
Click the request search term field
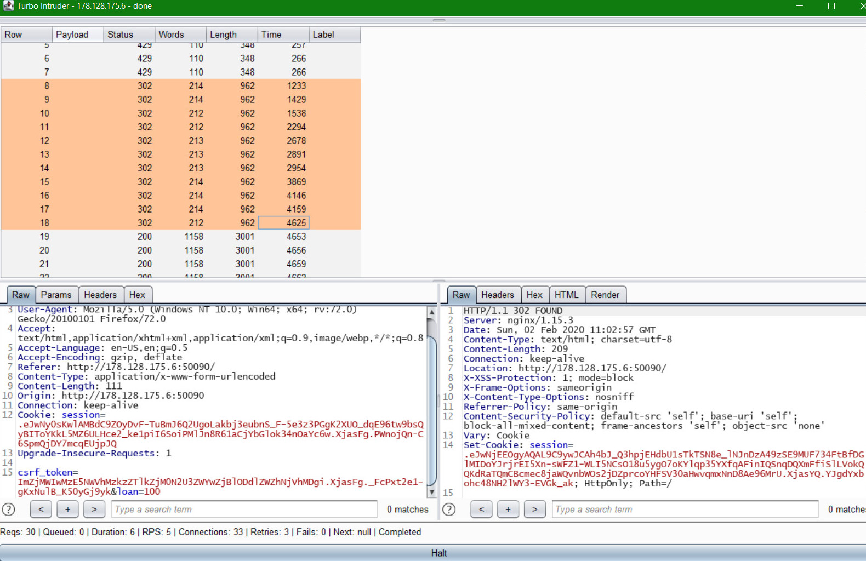coord(244,510)
